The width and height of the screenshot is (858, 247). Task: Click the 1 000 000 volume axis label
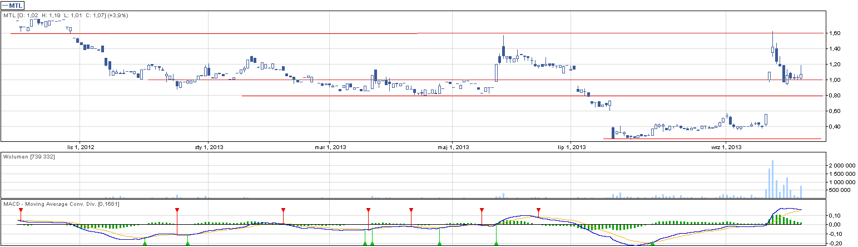[842, 182]
